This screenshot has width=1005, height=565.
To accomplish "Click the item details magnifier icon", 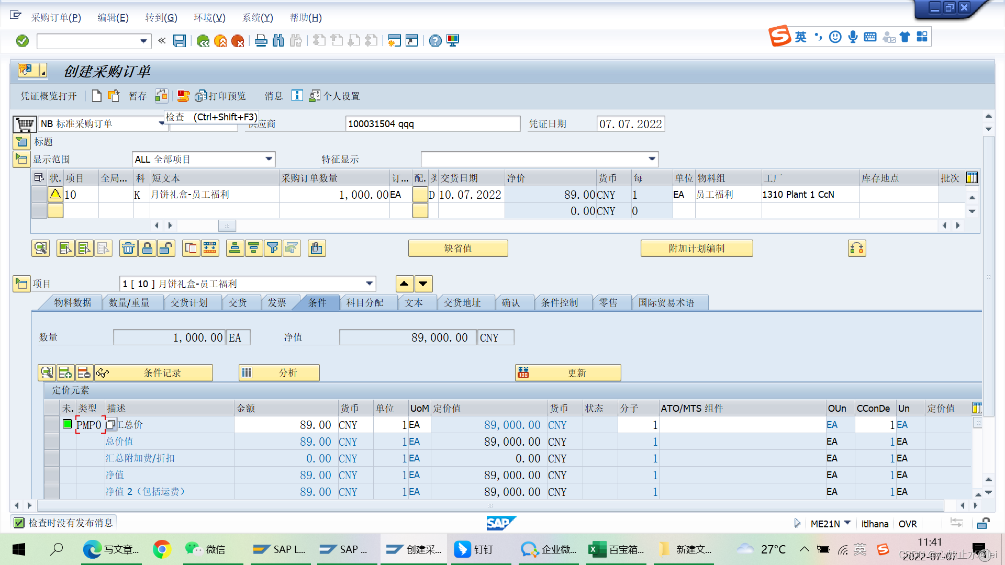I will pyautogui.click(x=40, y=248).
